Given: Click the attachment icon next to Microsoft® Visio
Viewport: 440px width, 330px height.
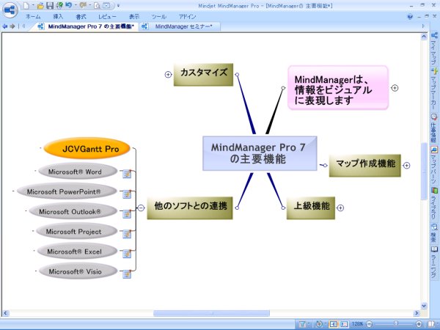Looking at the screenshot, I should tap(127, 274).
